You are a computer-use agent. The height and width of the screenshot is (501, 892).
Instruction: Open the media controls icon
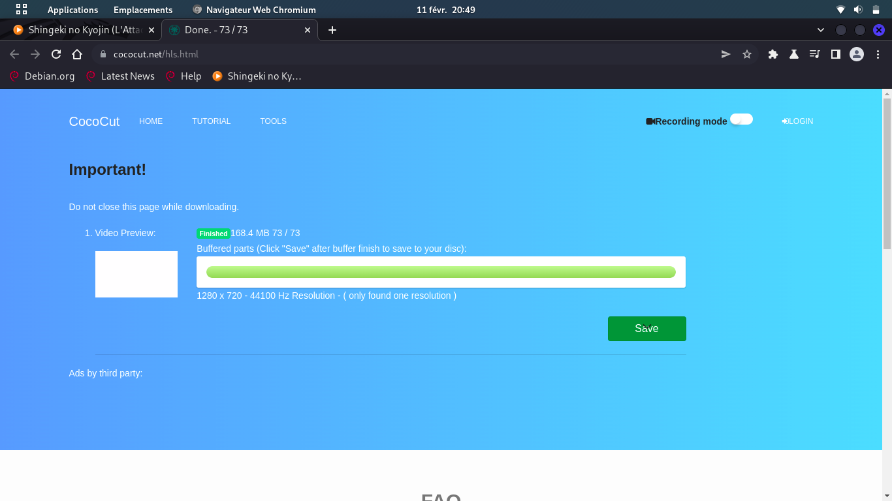pyautogui.click(x=815, y=54)
